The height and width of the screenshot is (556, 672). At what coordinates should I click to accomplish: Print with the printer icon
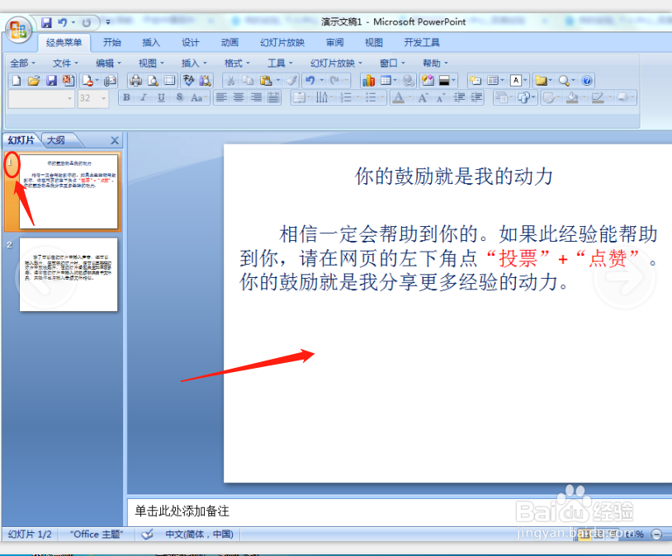(x=136, y=81)
